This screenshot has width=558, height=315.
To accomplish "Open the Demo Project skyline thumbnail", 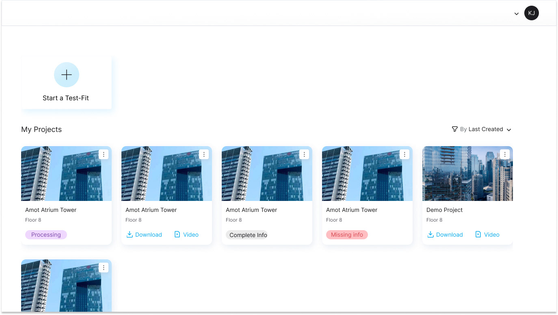I will pos(467,173).
